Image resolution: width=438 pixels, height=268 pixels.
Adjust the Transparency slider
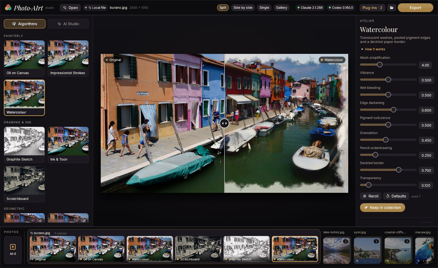coord(388,185)
